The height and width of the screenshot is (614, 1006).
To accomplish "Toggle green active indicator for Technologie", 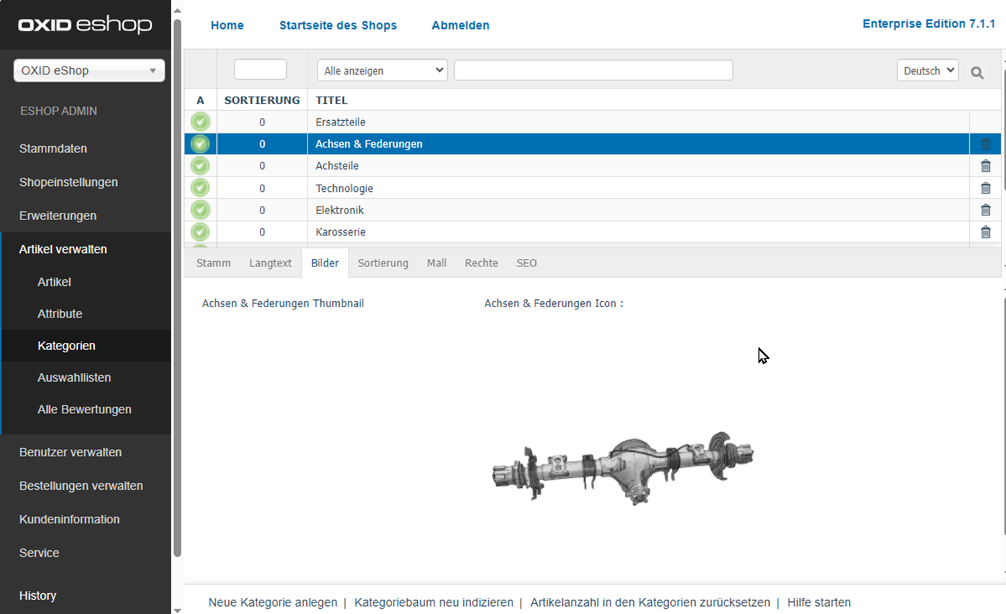I will click(x=200, y=188).
